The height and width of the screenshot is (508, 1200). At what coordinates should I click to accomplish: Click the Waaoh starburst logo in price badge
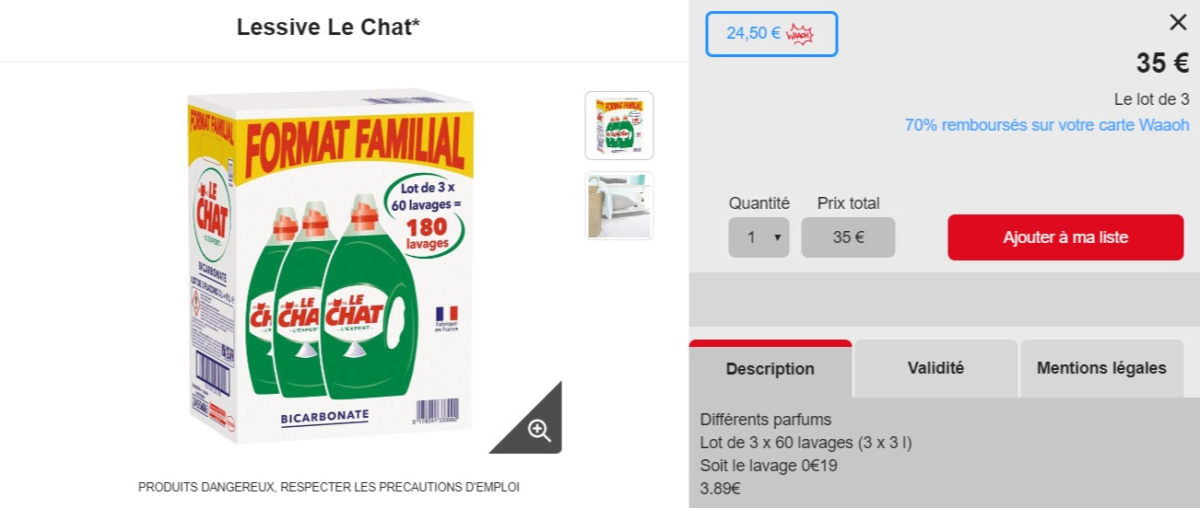[x=799, y=34]
